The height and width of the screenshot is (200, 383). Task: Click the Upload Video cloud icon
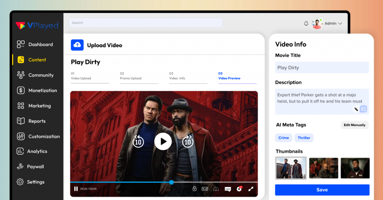(77, 45)
